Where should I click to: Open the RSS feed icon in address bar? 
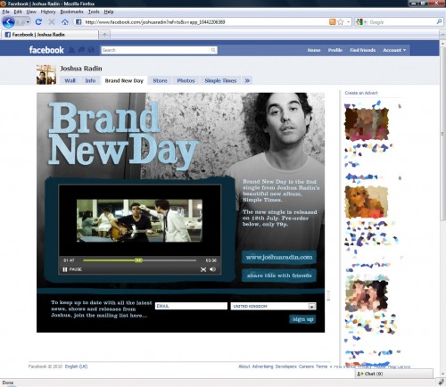[x=332, y=22]
